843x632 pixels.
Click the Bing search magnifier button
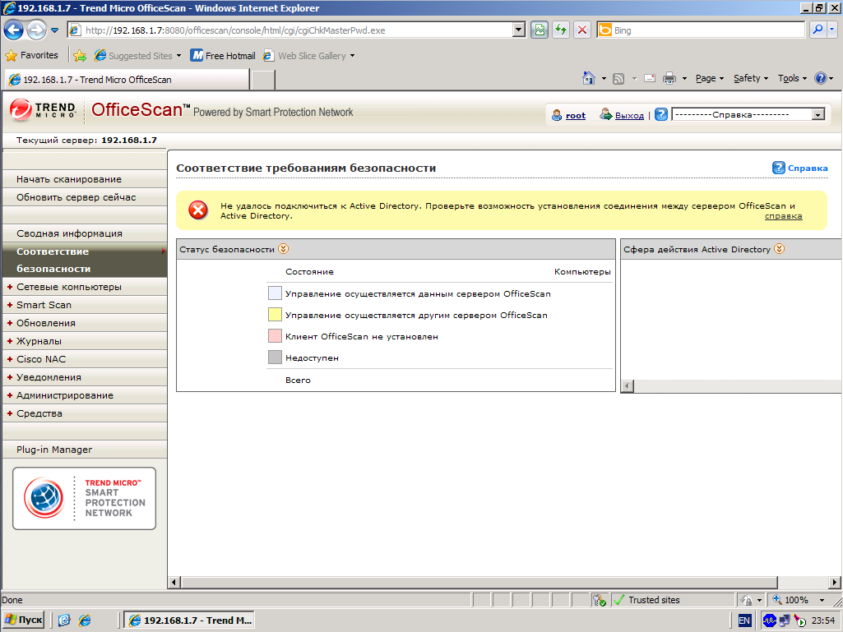pyautogui.click(x=818, y=30)
